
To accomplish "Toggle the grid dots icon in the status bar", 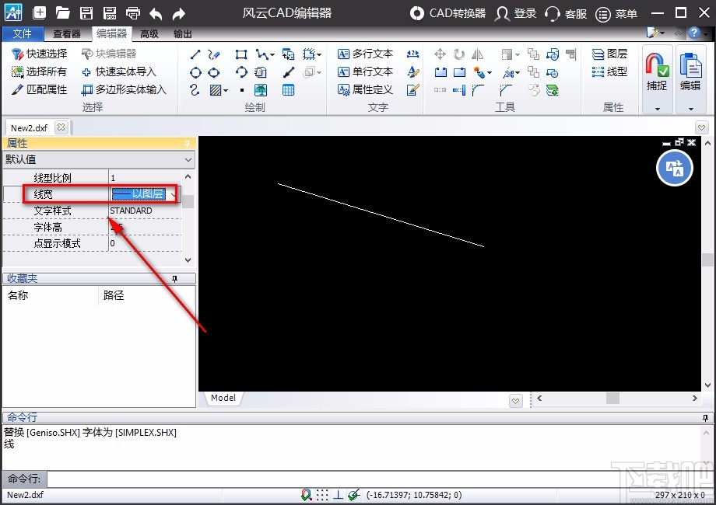I will [322, 495].
